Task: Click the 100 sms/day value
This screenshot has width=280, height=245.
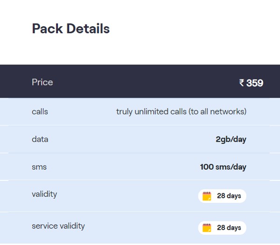Action: (x=223, y=167)
